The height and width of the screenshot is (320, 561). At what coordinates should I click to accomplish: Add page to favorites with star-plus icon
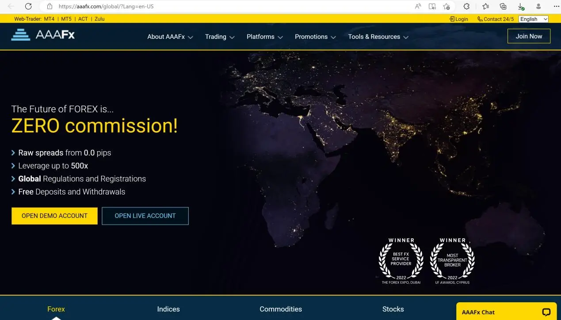point(447,6)
